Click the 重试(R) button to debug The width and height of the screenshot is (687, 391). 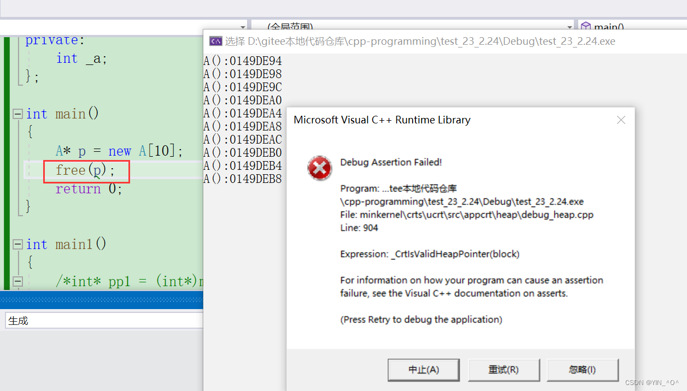tap(504, 370)
